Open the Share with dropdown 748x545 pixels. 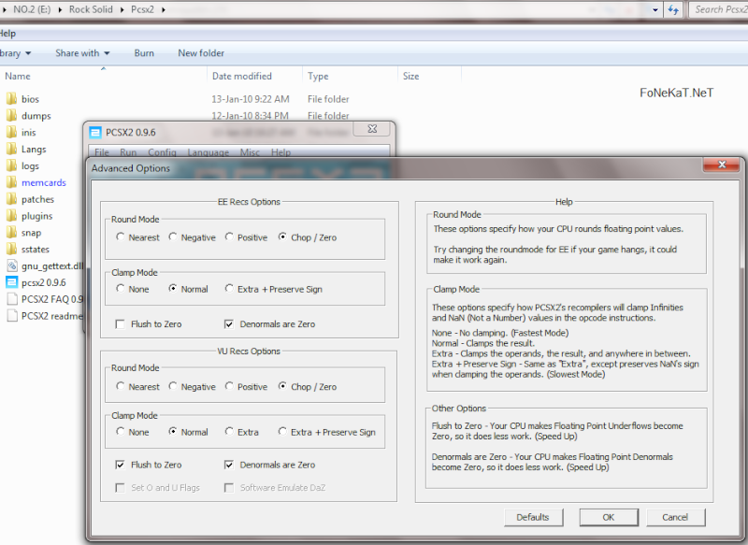[x=82, y=53]
